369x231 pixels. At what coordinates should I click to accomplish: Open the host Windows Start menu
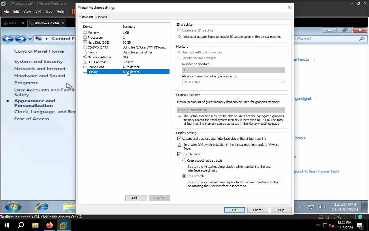[7, 225]
